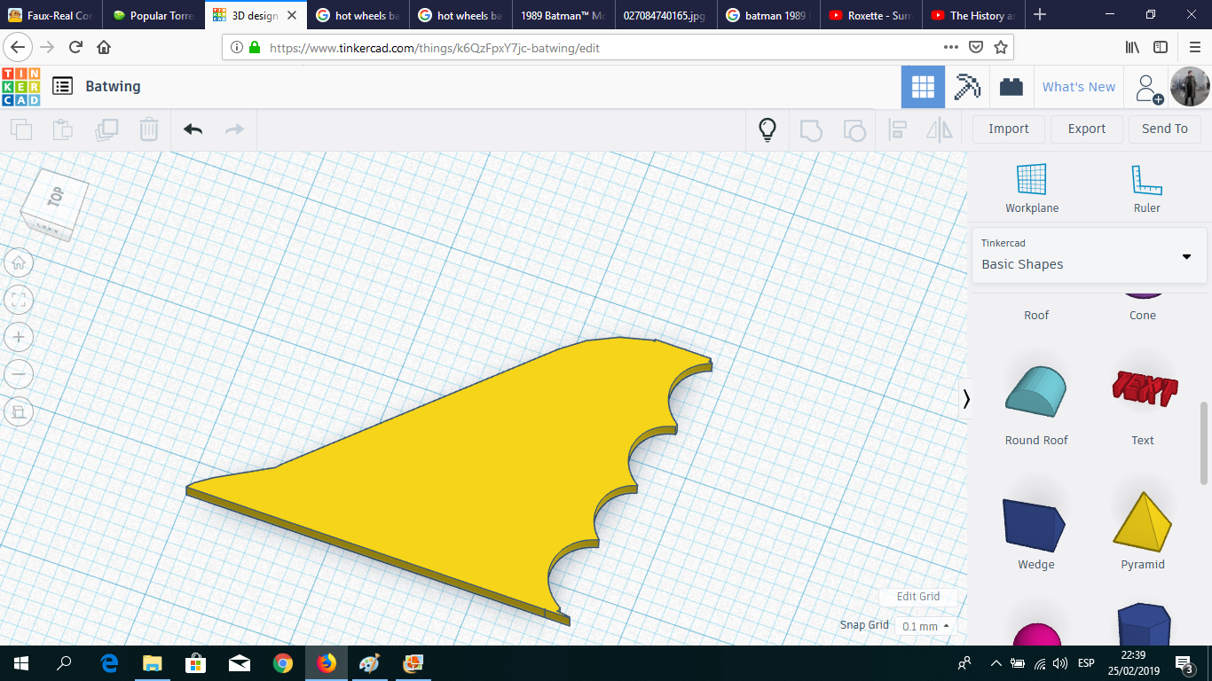This screenshot has width=1212, height=681.
Task: Switch to 027084740165.jpg tab
Action: (665, 15)
